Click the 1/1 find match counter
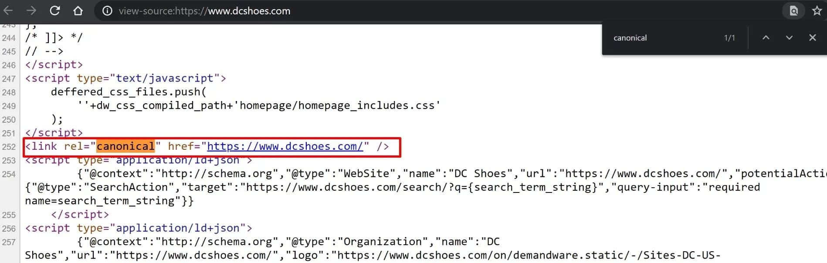The width and height of the screenshot is (827, 263). click(729, 38)
